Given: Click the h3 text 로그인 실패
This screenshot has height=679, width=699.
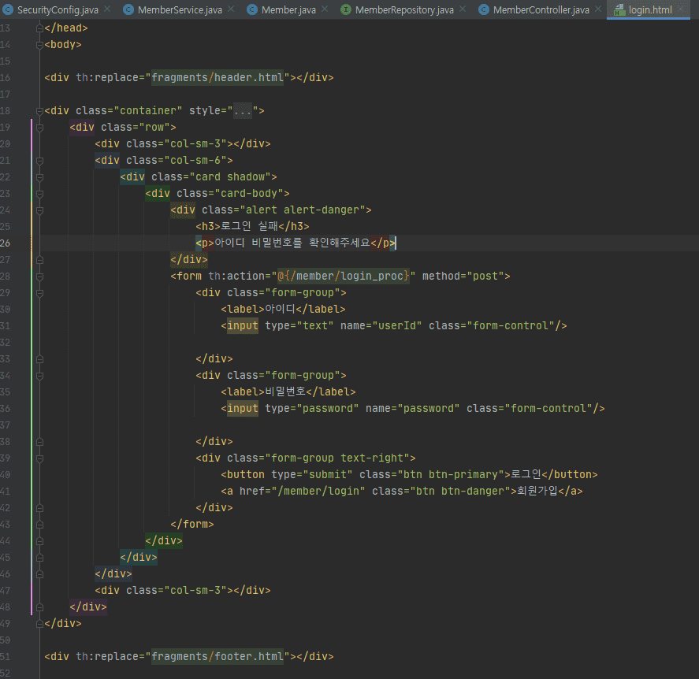Looking at the screenshot, I should point(250,226).
